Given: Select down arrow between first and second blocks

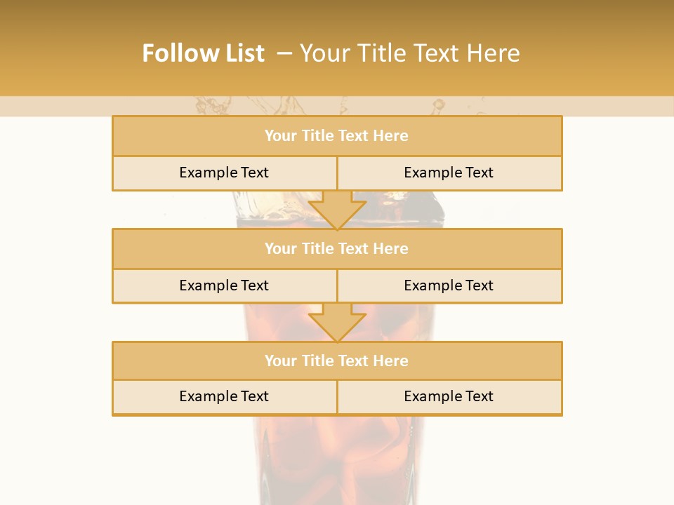Looking at the screenshot, I should (337, 210).
